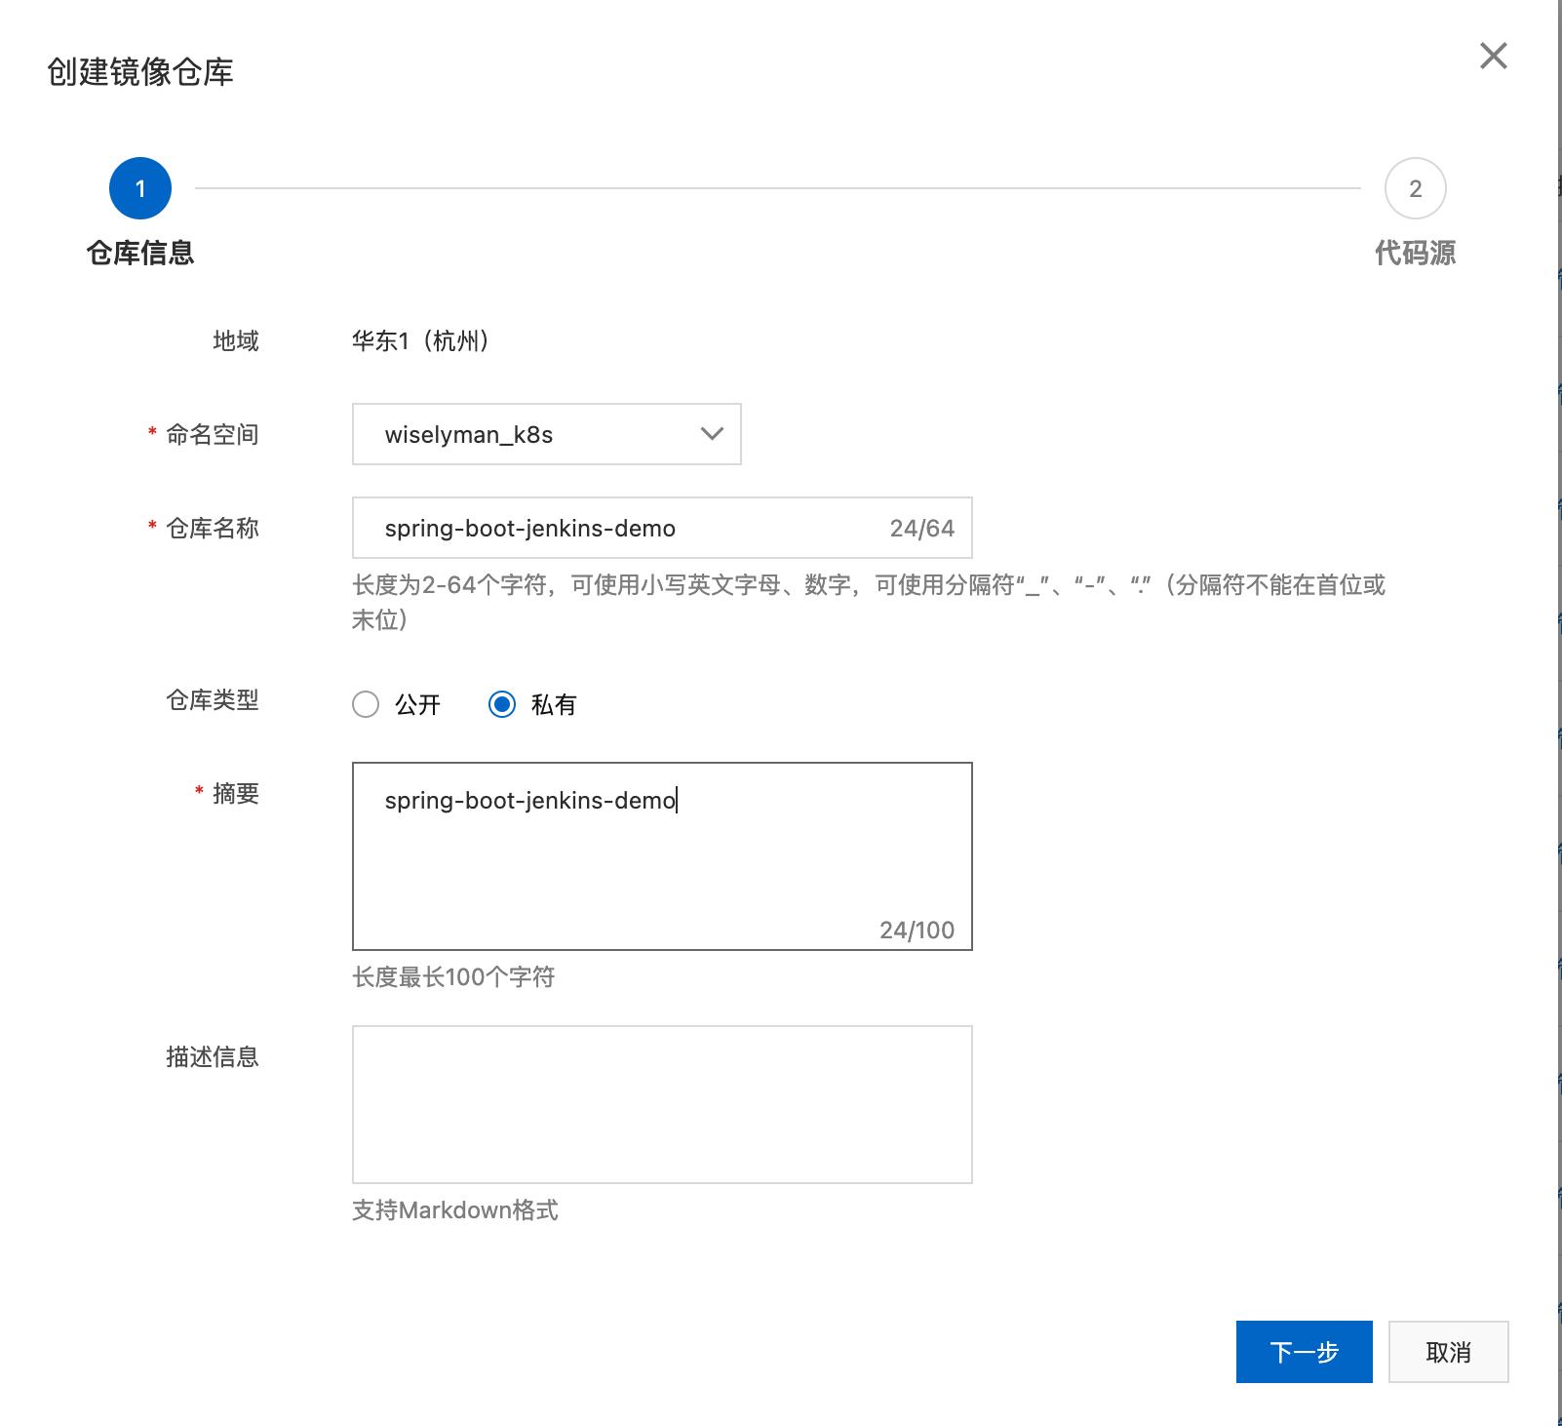1562x1426 pixels.
Task: Click inside the 摘要 text area
Action: pos(663,849)
